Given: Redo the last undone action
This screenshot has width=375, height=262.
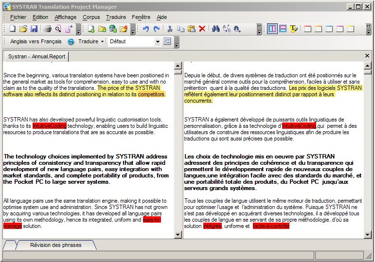Looking at the screenshot, I should click(x=157, y=29).
